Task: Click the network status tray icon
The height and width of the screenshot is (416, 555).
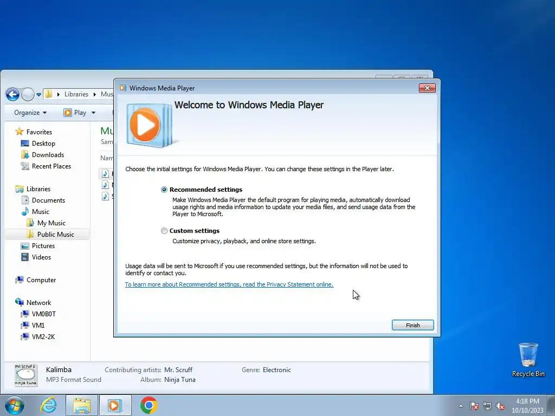Action: pyautogui.click(x=487, y=406)
